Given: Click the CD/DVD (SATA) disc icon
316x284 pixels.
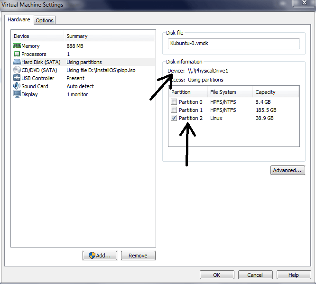Looking at the screenshot, I should point(17,70).
